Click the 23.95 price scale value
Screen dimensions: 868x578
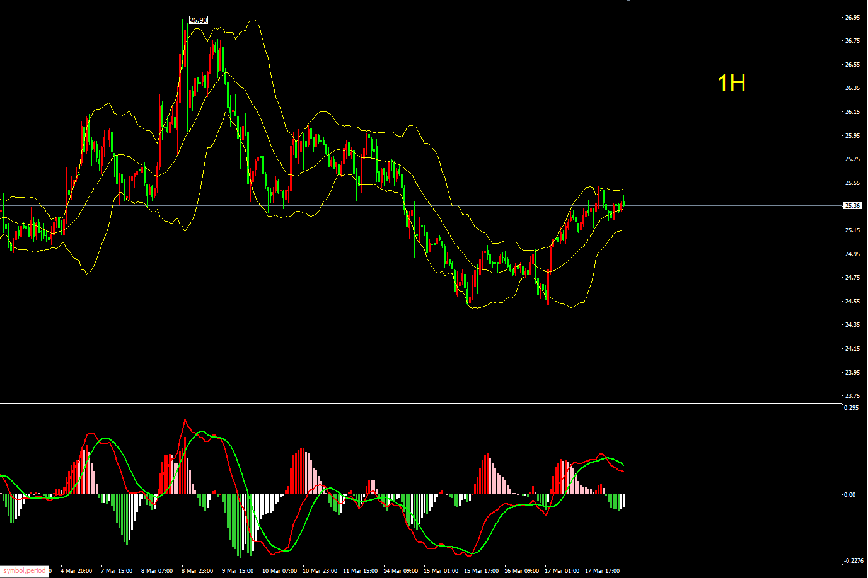pos(852,373)
